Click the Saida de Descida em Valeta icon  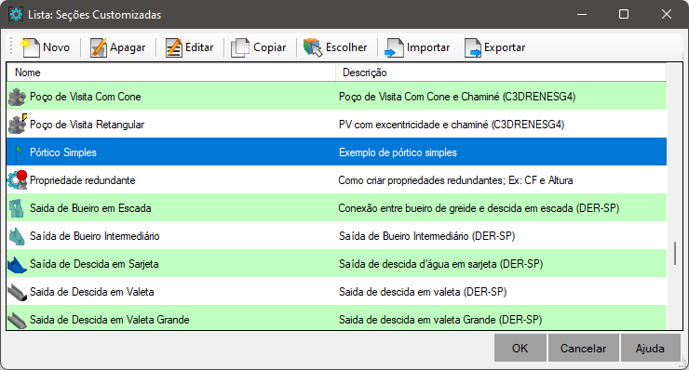click(x=18, y=292)
